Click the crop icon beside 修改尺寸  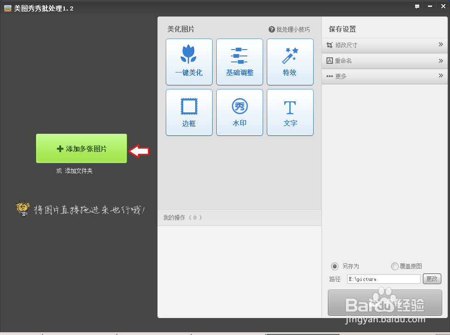(x=330, y=45)
